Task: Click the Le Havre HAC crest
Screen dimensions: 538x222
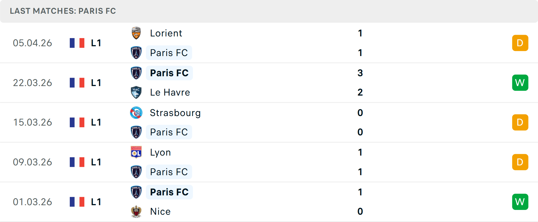Action: click(136, 92)
